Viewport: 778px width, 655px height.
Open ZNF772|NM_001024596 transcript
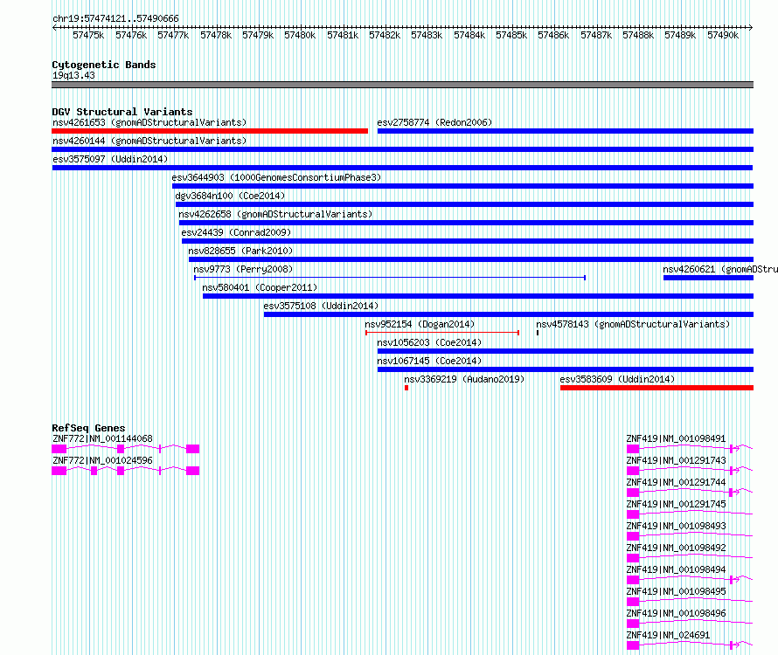coord(102,460)
